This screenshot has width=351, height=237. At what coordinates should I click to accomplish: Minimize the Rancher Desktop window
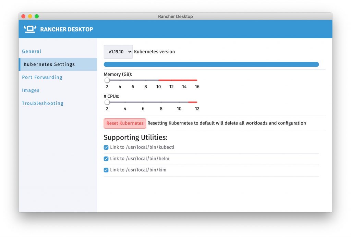(30, 16)
